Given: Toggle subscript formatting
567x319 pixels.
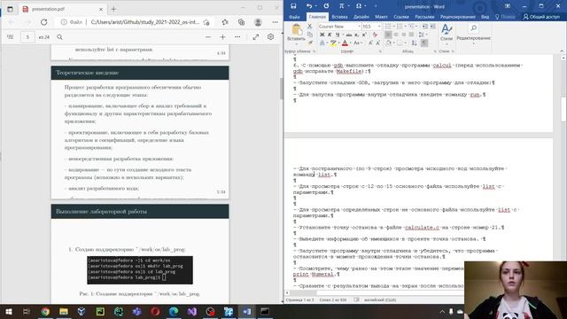Looking at the screenshot, I should pos(356,35).
